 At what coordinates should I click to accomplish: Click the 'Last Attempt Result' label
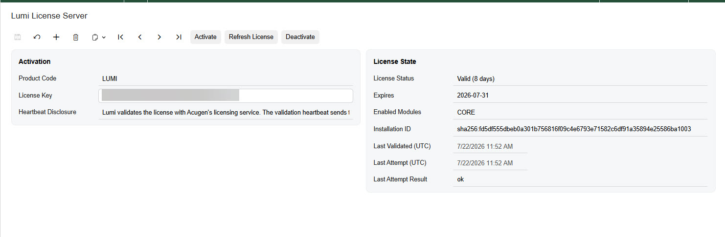[x=400, y=179]
